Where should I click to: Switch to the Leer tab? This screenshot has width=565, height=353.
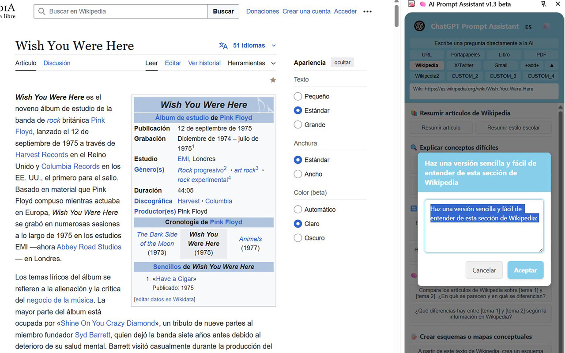pyautogui.click(x=151, y=63)
